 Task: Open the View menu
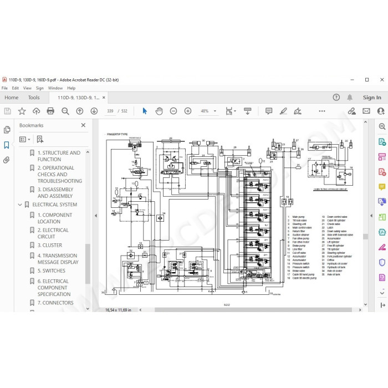point(27,88)
